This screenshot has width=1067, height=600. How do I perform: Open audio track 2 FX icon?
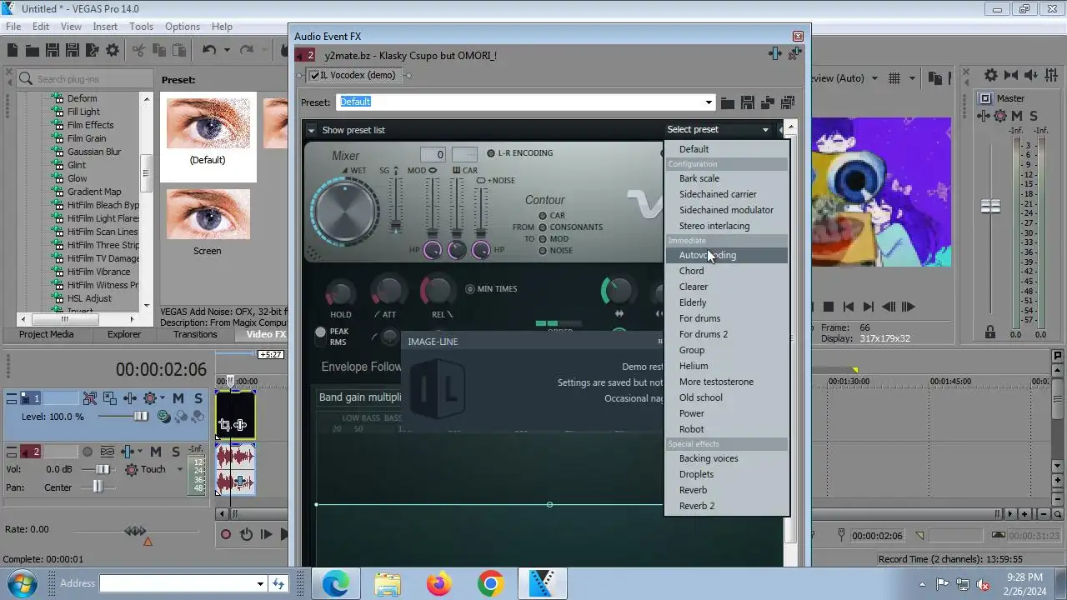(x=128, y=452)
